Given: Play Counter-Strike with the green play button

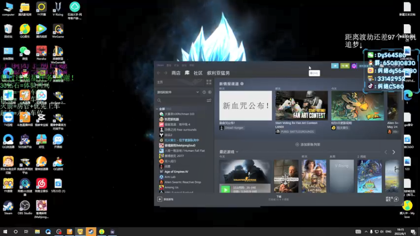Looking at the screenshot, I should click(x=225, y=189).
